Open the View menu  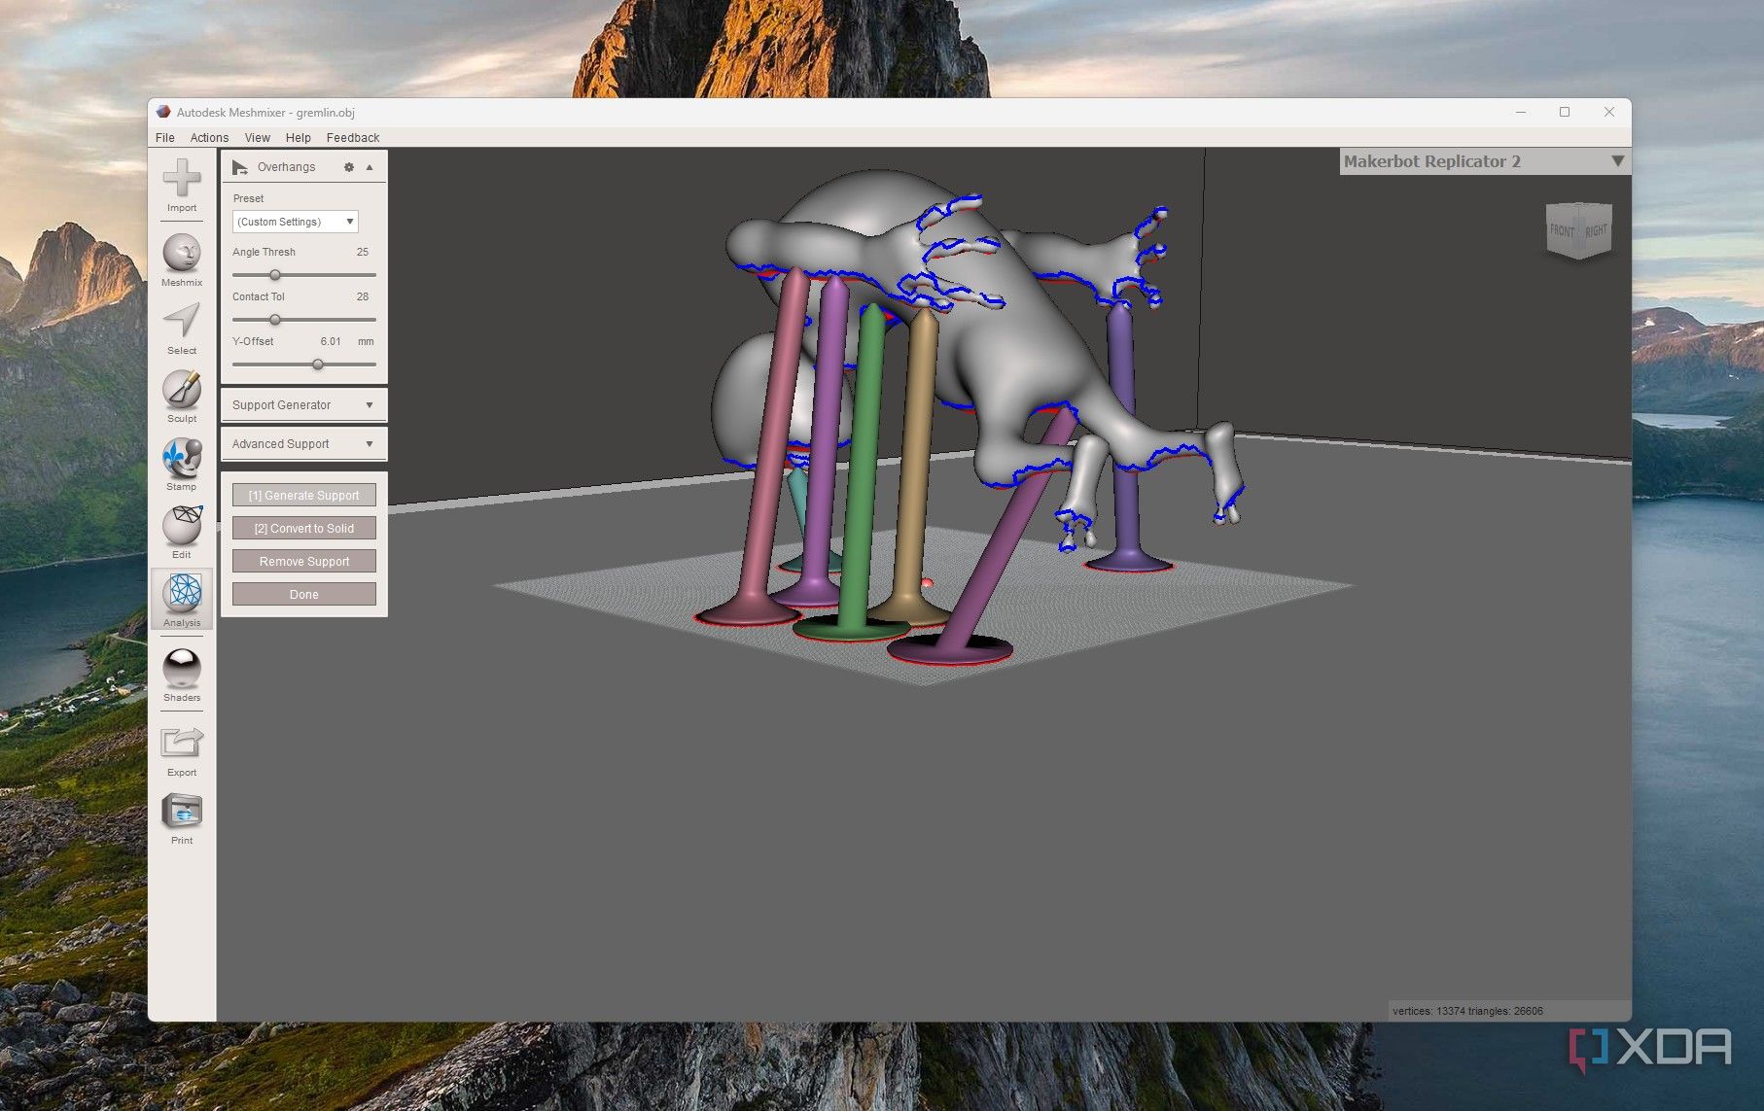[x=258, y=138]
